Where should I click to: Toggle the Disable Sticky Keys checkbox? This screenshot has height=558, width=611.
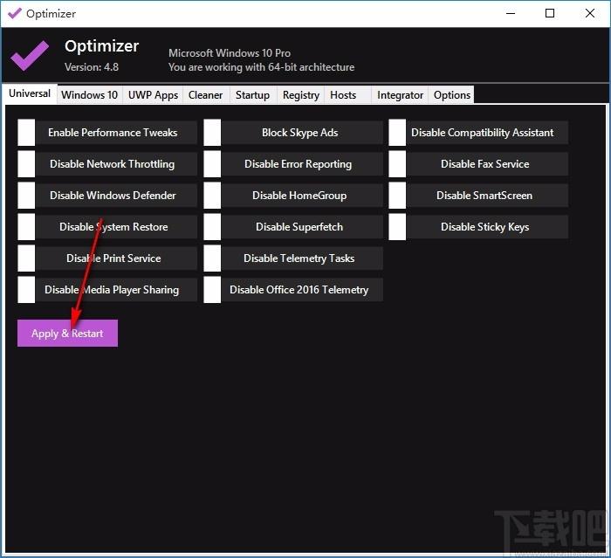pyautogui.click(x=397, y=226)
